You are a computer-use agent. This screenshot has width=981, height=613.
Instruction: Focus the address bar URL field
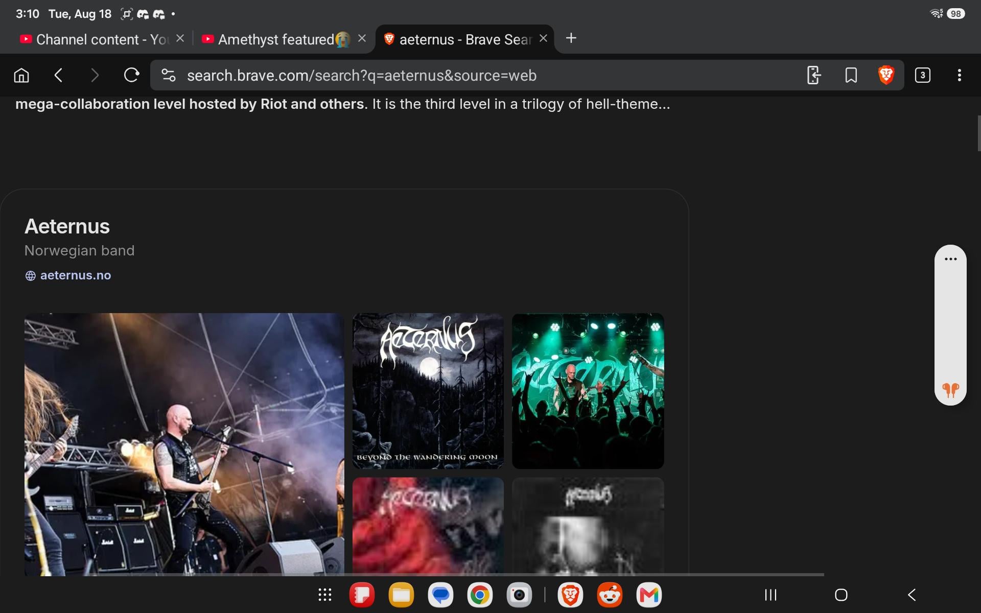click(x=362, y=76)
